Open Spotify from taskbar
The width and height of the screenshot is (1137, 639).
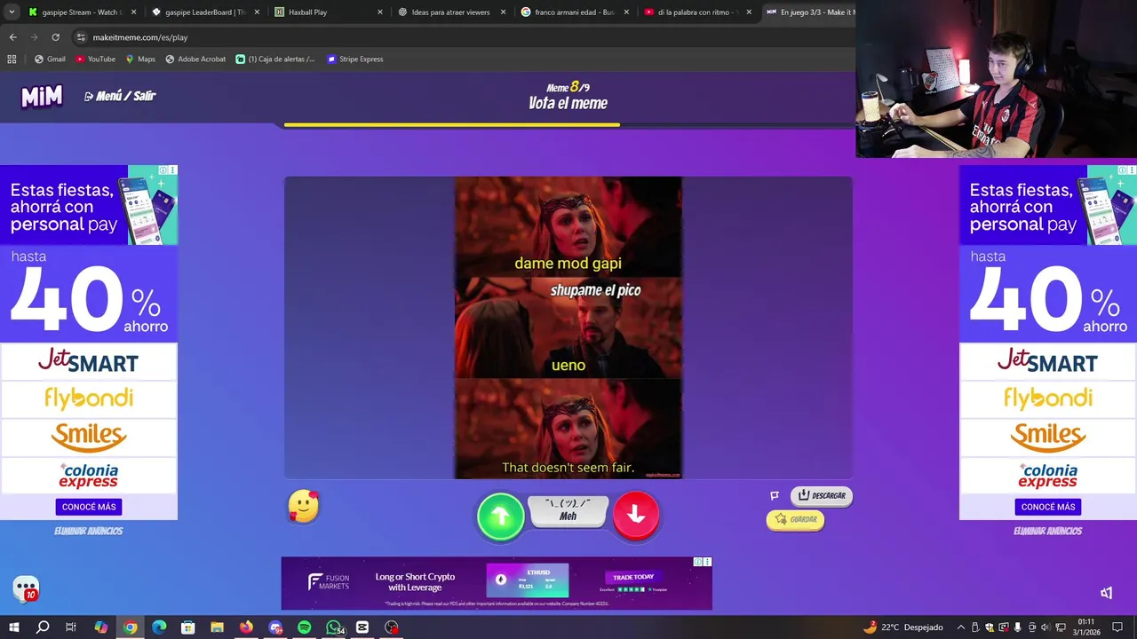click(x=304, y=627)
